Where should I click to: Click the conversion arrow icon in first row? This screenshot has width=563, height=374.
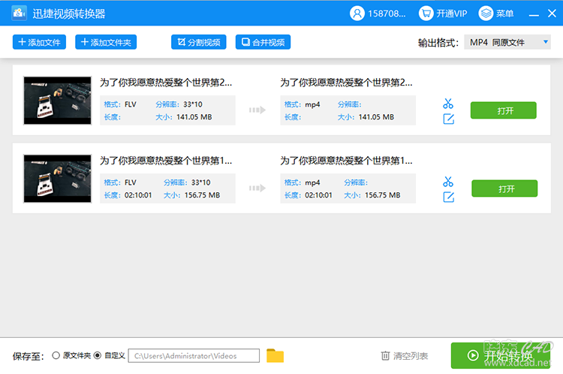[x=257, y=110]
